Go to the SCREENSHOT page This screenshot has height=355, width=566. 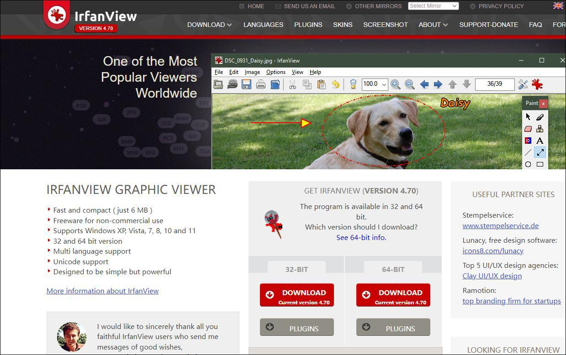click(386, 25)
